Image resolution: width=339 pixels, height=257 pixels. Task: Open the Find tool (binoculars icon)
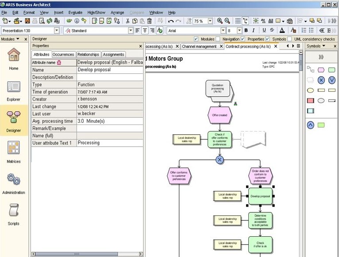[57, 21]
